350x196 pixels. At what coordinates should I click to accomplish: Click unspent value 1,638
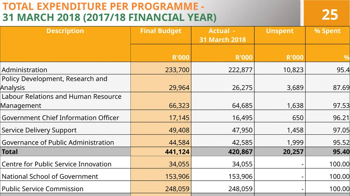(295, 106)
